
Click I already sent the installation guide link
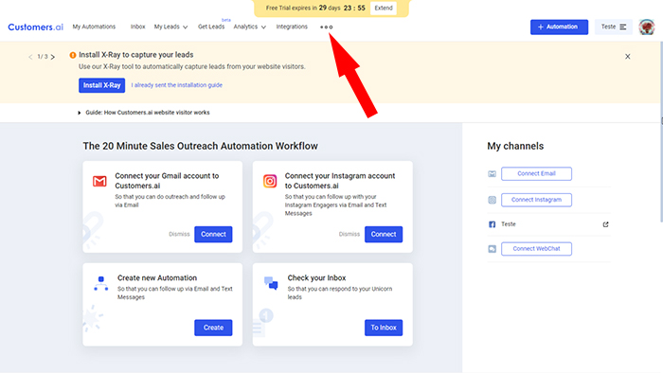(x=177, y=85)
